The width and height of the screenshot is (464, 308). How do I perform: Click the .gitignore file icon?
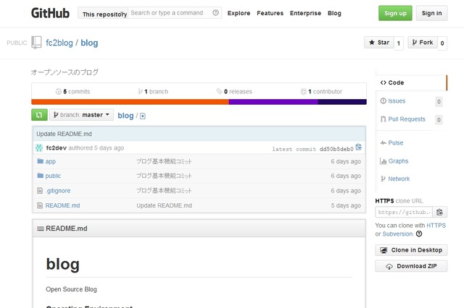click(40, 191)
